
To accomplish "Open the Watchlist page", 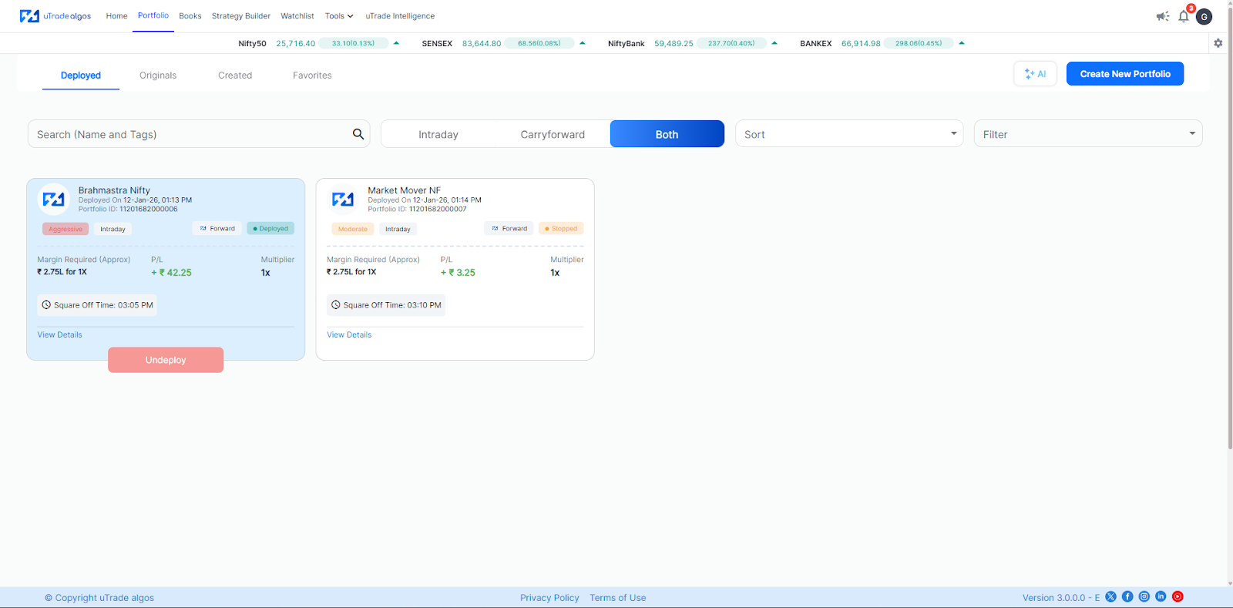I will tap(297, 16).
